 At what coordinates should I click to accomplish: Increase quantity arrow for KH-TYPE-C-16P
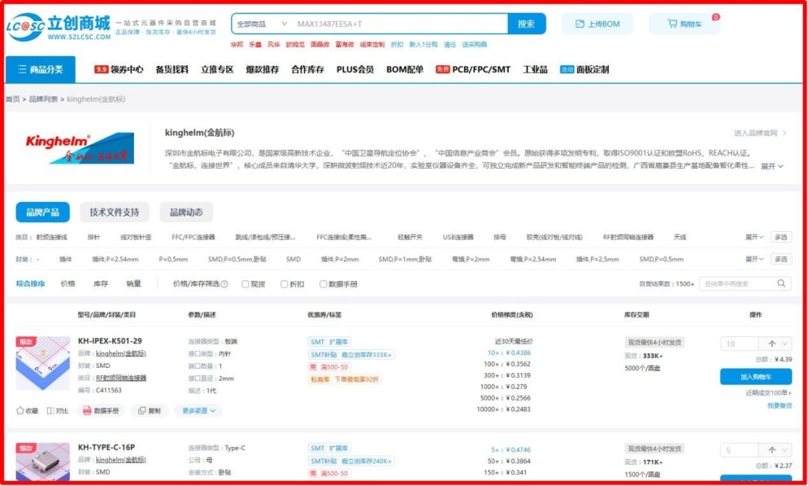[771, 450]
